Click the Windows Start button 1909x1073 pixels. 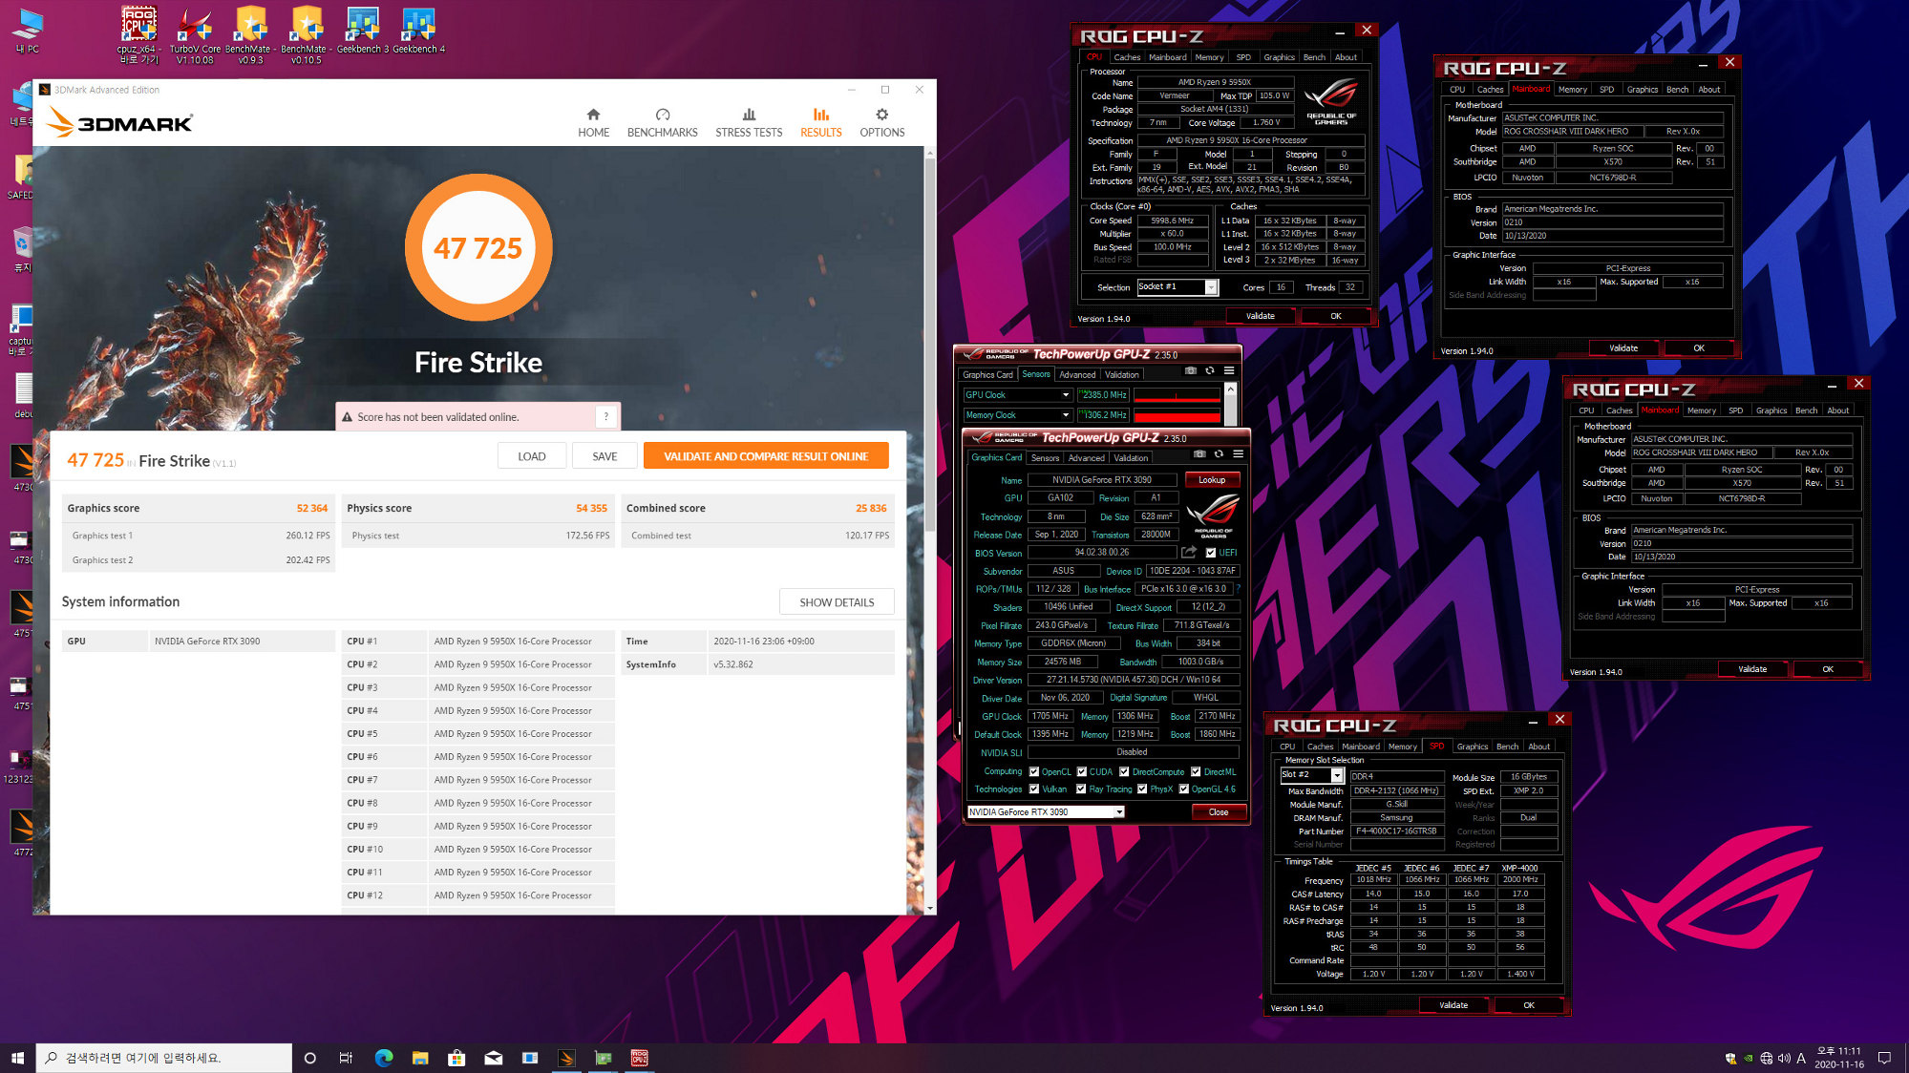point(17,1058)
